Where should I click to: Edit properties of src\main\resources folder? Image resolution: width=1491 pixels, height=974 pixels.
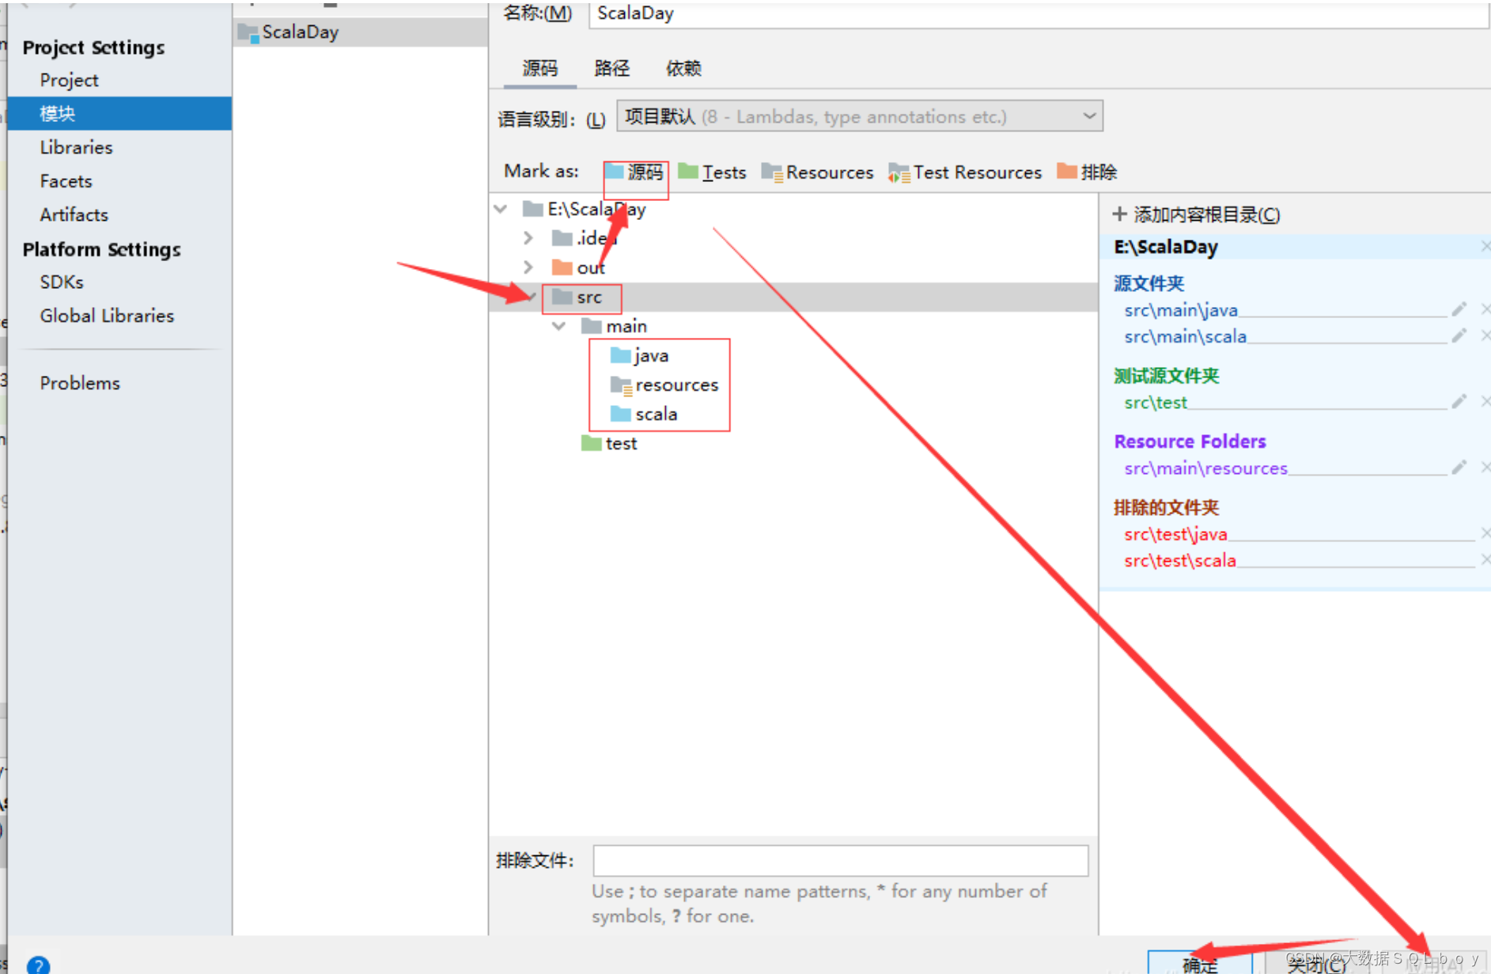(x=1459, y=468)
